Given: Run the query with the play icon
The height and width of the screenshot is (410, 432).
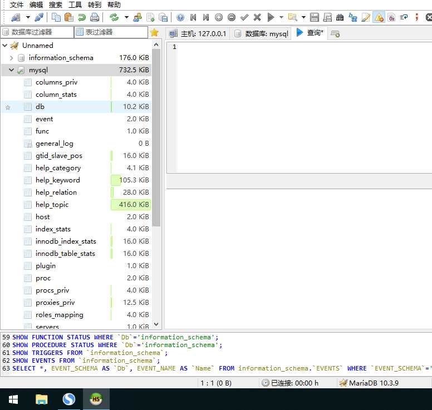Looking at the screenshot, I should point(271,18).
